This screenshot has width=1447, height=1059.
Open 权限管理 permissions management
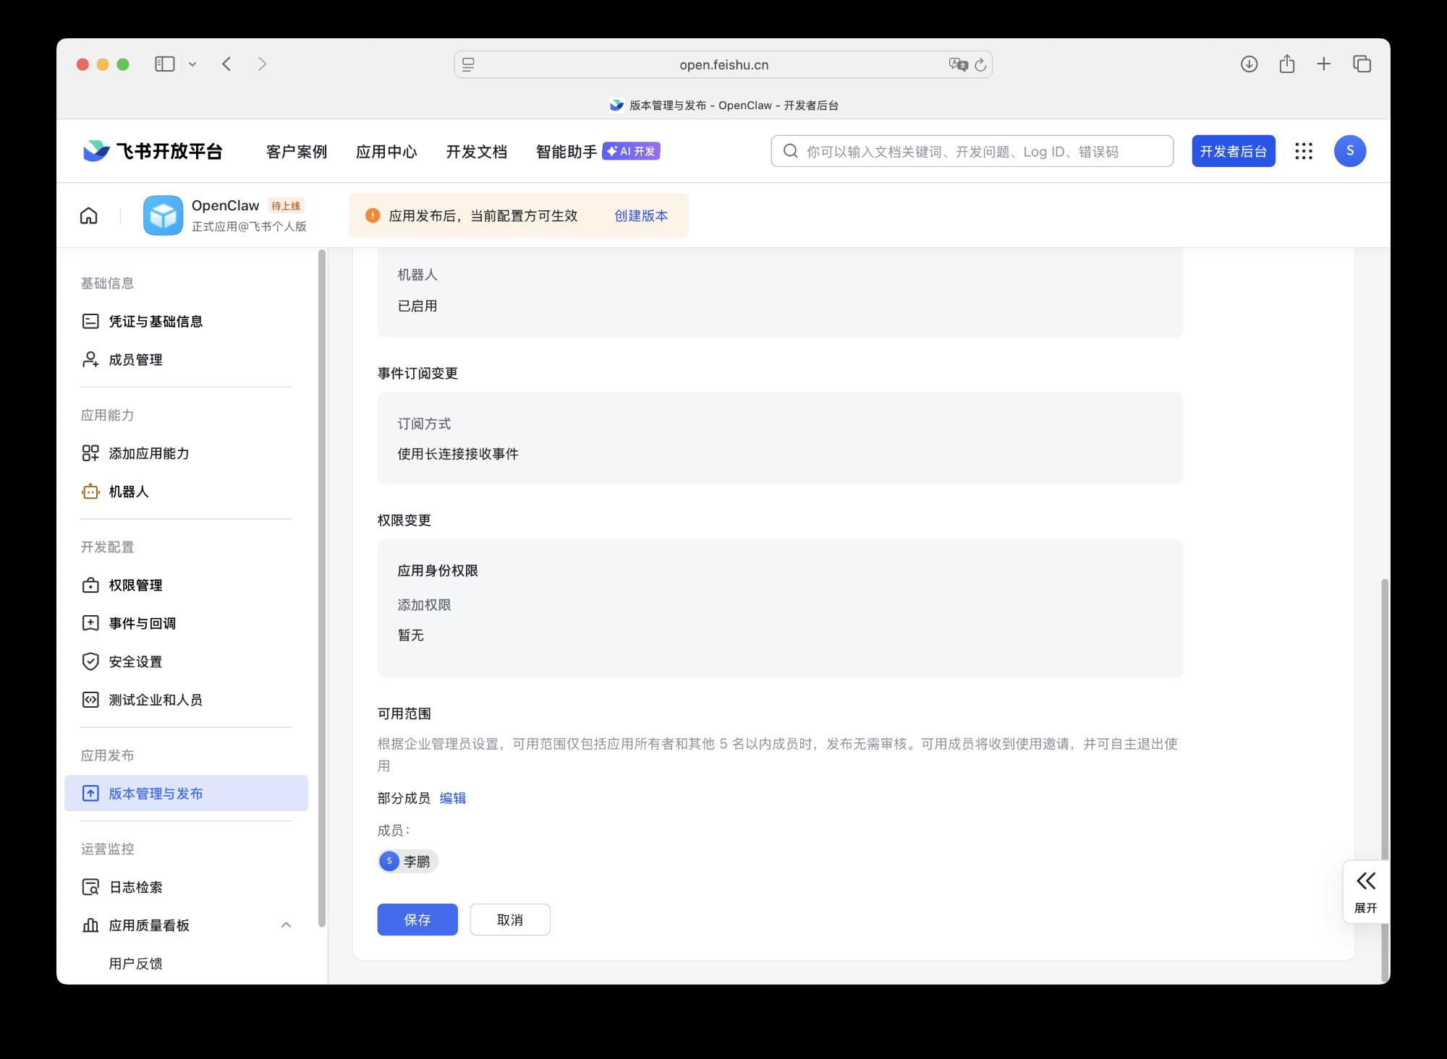[135, 586]
